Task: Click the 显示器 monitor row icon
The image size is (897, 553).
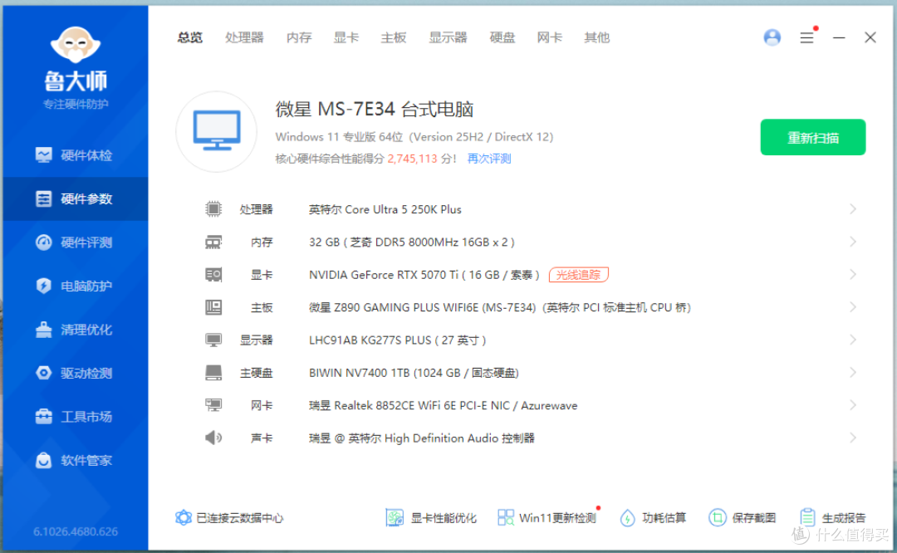Action: click(213, 340)
